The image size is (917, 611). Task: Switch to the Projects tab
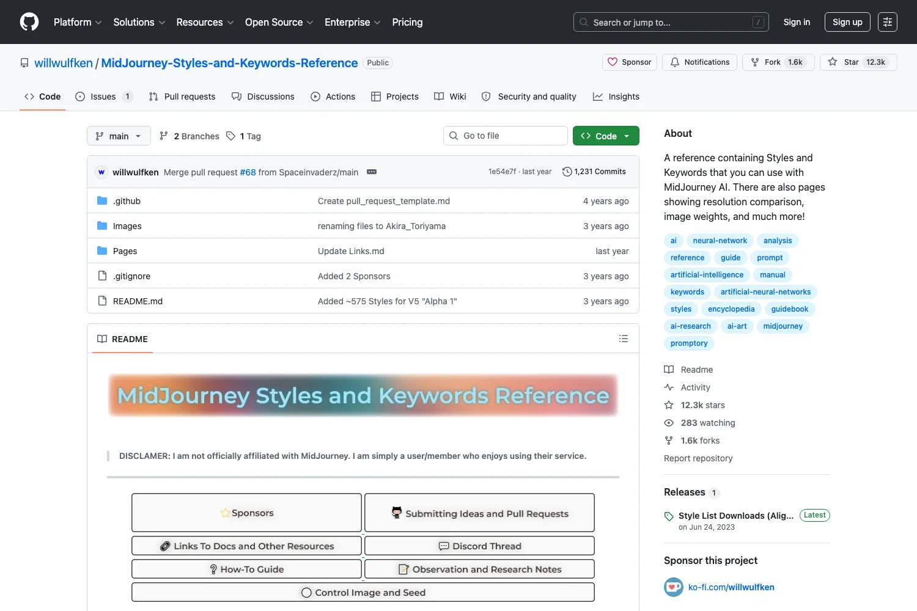[x=395, y=97]
